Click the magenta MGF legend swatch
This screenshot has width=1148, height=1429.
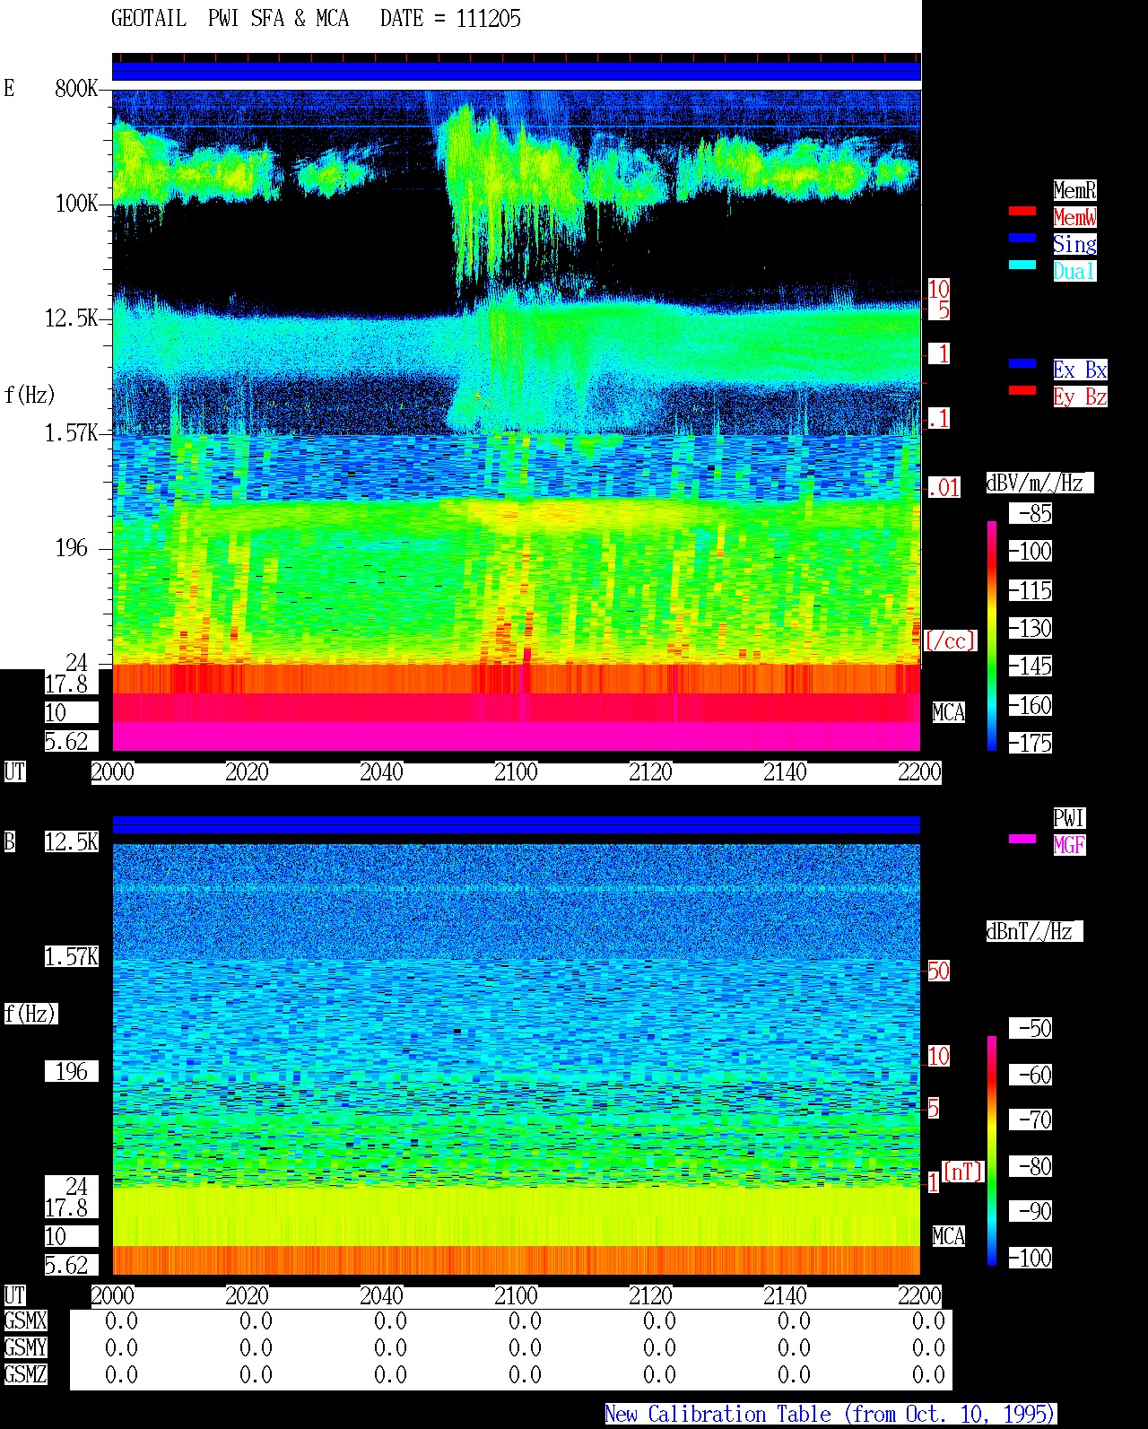pos(1022,840)
